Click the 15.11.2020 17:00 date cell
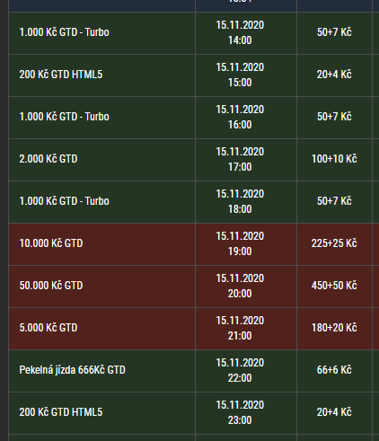Screen dimensions: 379x441 click(246, 160)
